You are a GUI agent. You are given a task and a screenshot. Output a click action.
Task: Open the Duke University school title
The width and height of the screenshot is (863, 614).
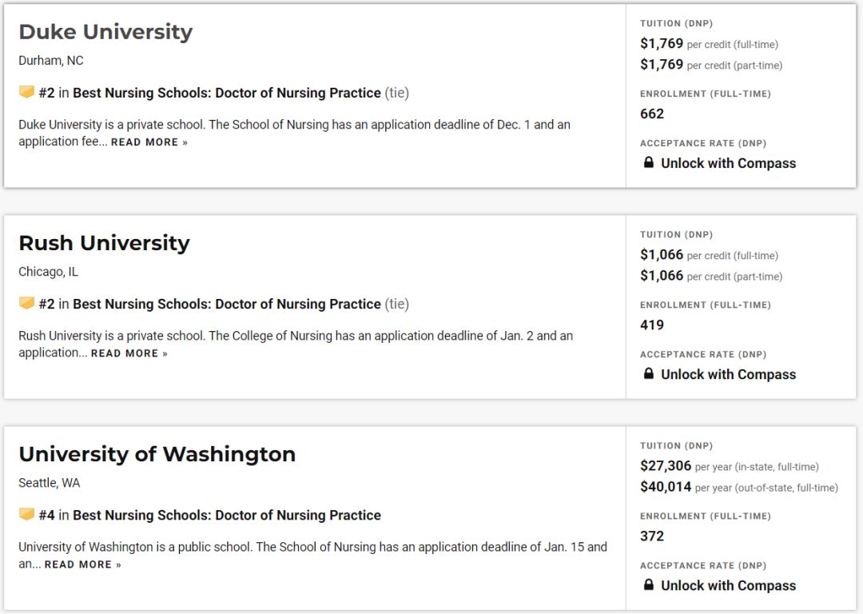pos(105,32)
